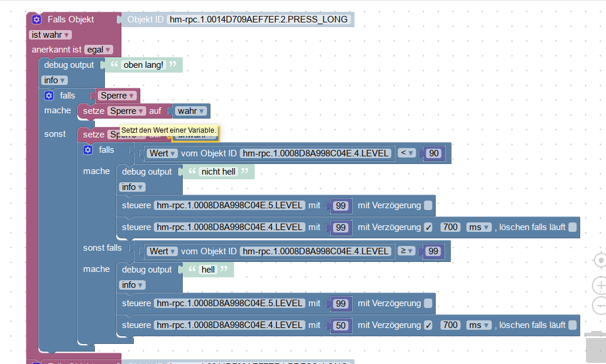606x364 pixels.
Task: Edit value 50 on 4.LEVEL steuere block
Action: click(341, 325)
